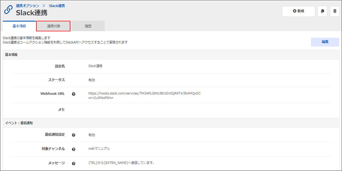Click the trash delete icon button
This screenshot has width=342, height=171.
335,11
